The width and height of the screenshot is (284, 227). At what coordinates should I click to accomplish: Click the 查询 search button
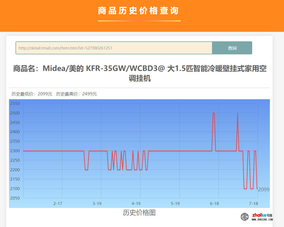coord(232,48)
